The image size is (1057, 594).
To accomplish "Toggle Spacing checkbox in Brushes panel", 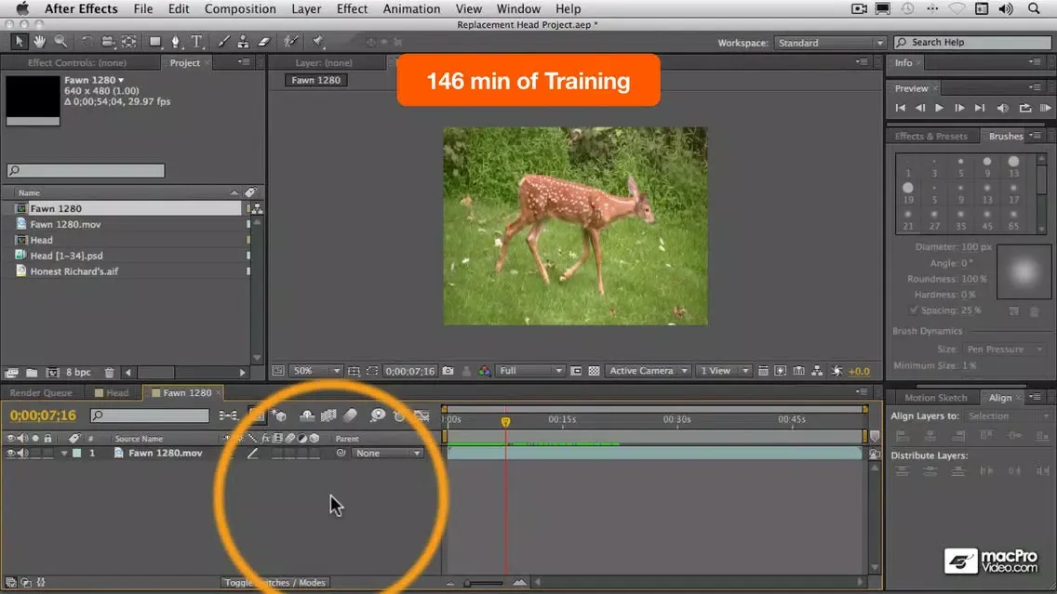I will pos(914,310).
